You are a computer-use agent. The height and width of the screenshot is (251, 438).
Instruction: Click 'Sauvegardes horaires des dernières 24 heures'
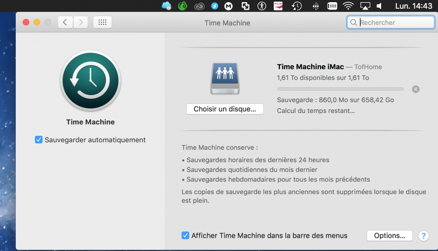(x=258, y=160)
